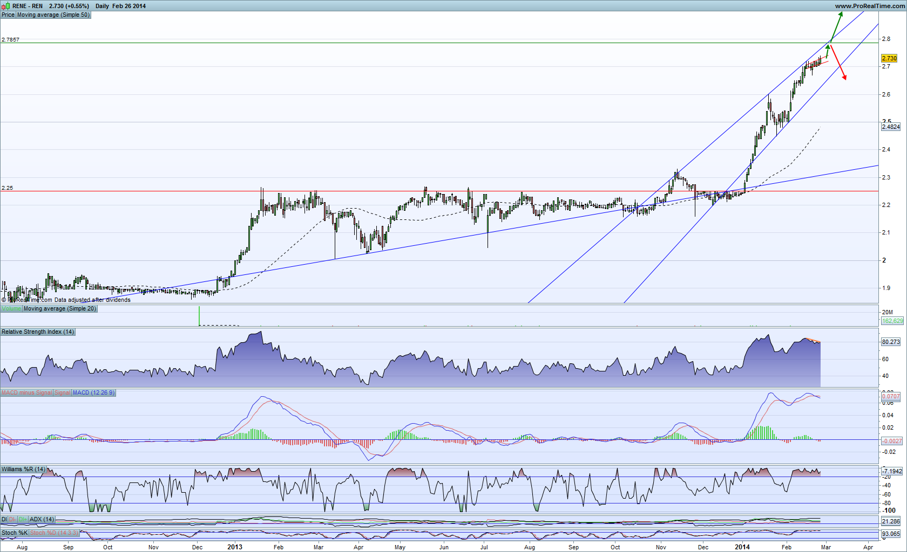Open the MACD (12 26 9) label
Image resolution: width=907 pixels, height=552 pixels.
click(x=94, y=392)
